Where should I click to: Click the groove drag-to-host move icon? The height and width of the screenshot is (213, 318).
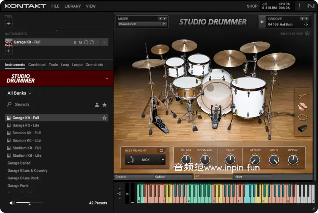306,25
